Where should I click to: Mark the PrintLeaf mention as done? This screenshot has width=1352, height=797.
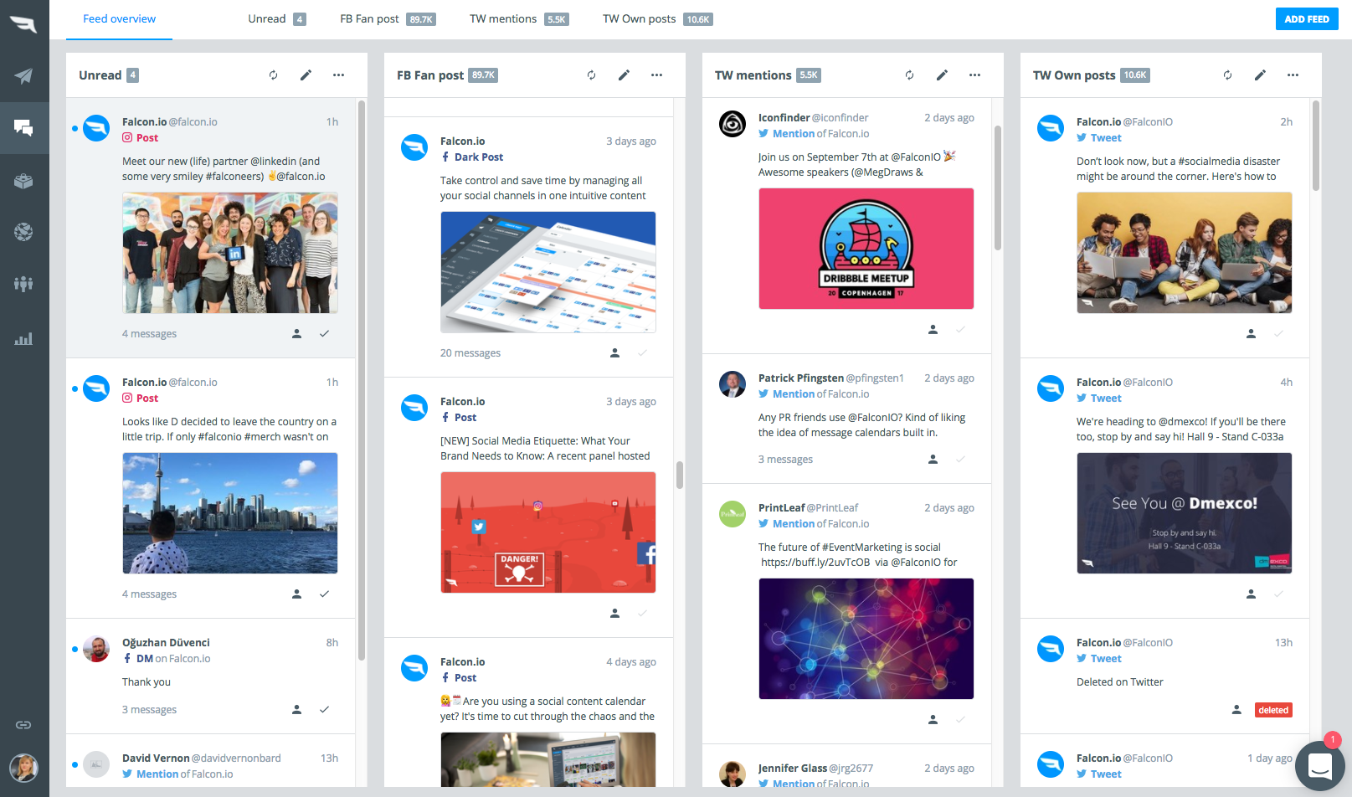960,719
